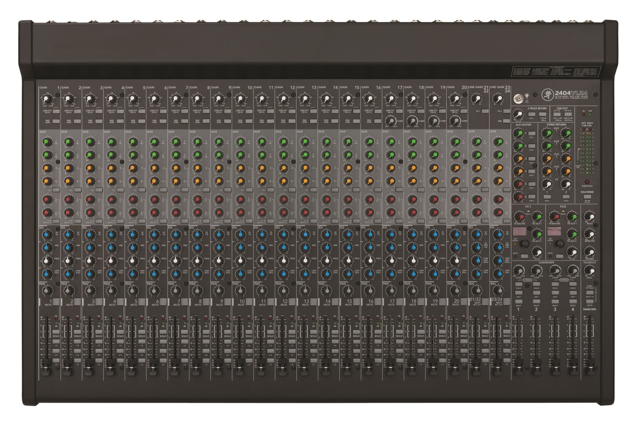Screen dimensions: 634x421
Task: Set the TALKBACK LEVEL knob
Action: tap(590, 271)
